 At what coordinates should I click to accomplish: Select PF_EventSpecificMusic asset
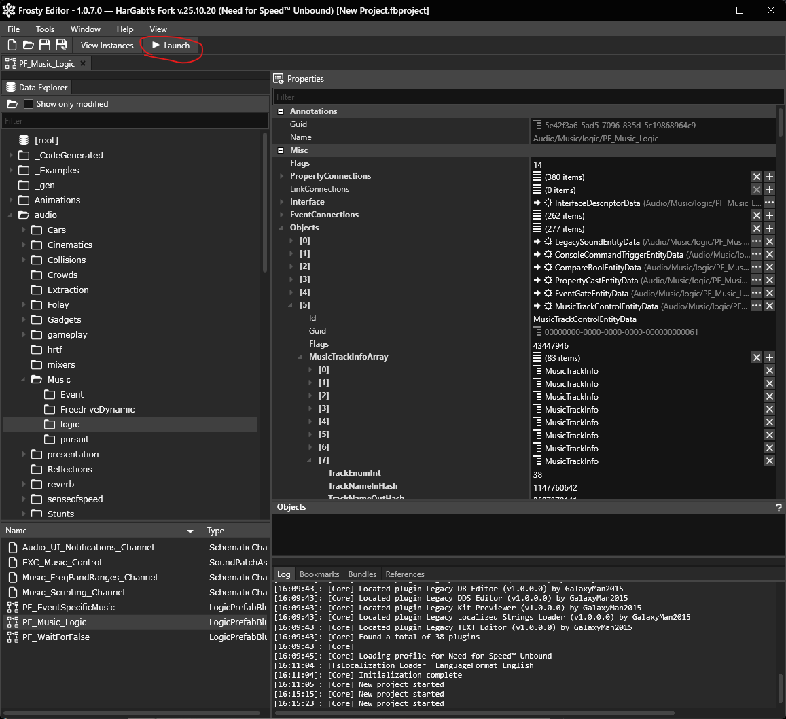[x=68, y=607]
